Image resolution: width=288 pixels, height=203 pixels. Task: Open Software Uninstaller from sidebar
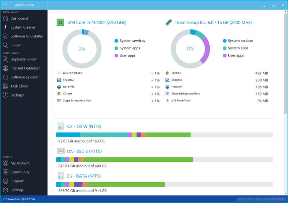(x=23, y=36)
